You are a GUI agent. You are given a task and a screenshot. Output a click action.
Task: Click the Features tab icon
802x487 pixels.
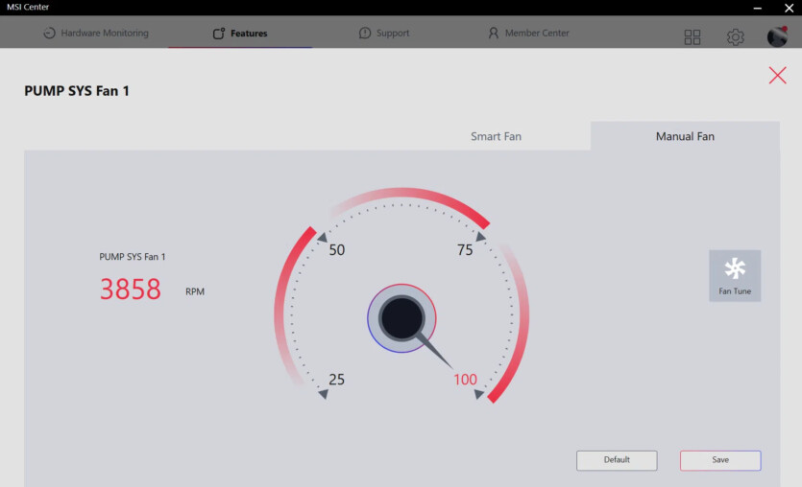point(219,34)
